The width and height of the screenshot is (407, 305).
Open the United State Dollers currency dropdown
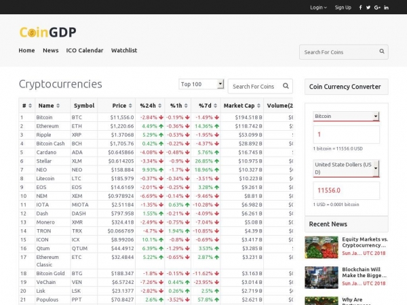[346, 168]
